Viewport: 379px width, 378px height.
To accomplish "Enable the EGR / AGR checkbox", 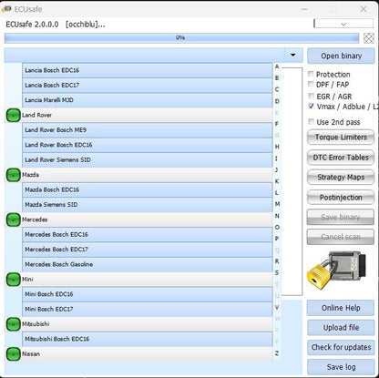I will tap(311, 96).
